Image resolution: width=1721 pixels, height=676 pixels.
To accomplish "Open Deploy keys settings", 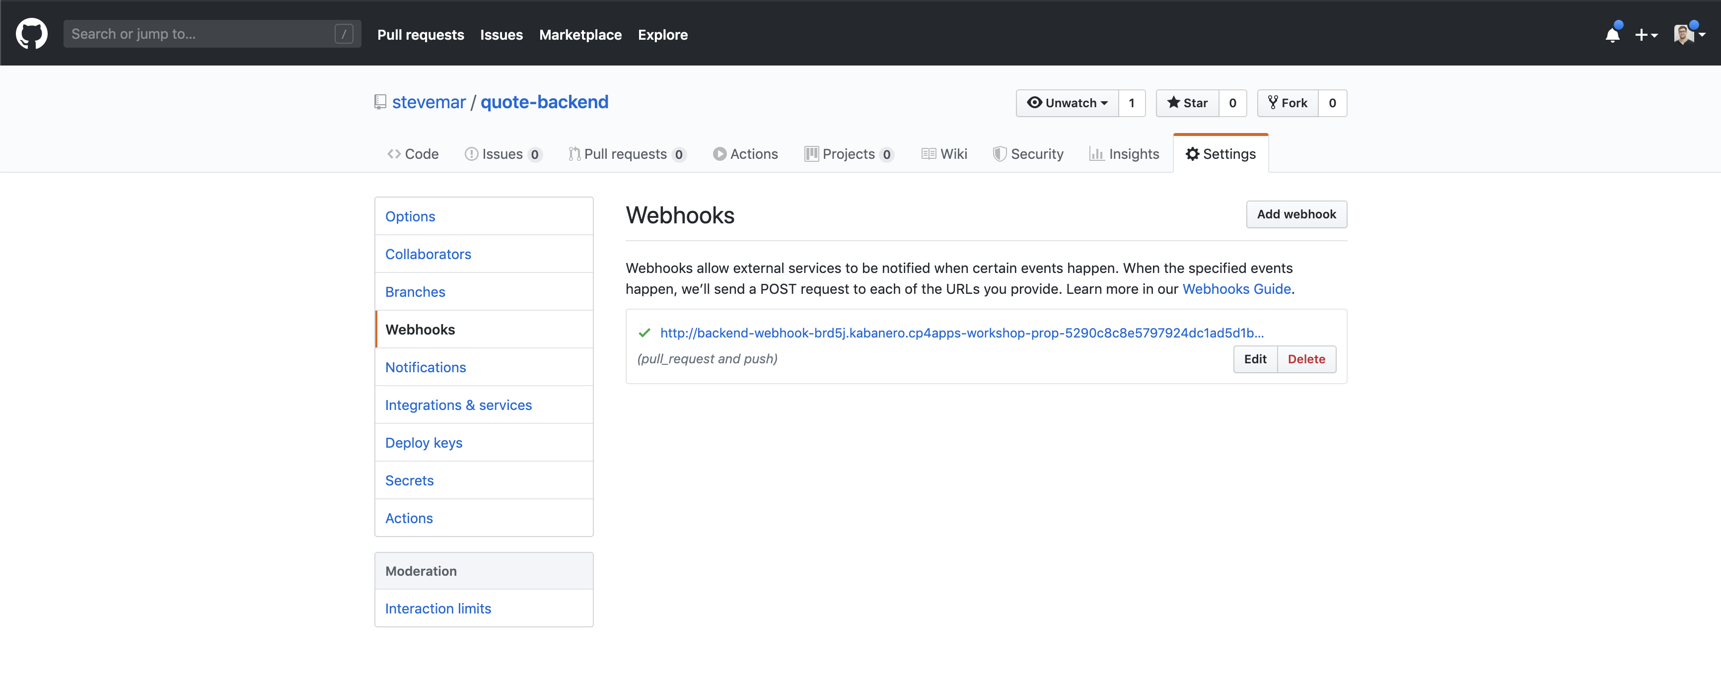I will pyautogui.click(x=484, y=443).
